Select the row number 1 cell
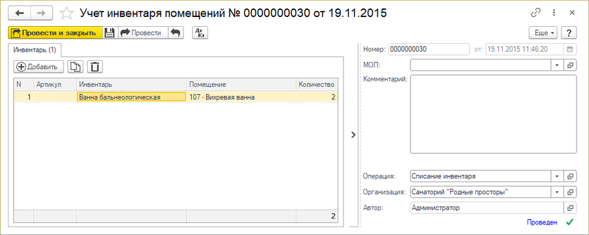 point(24,97)
